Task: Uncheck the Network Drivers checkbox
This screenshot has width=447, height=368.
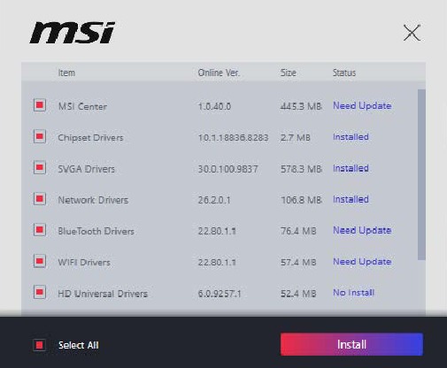Action: coord(40,199)
